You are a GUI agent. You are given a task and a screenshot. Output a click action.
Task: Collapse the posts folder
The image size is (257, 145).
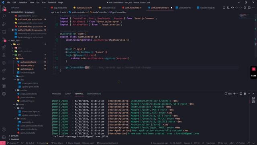click(x=14, y=76)
